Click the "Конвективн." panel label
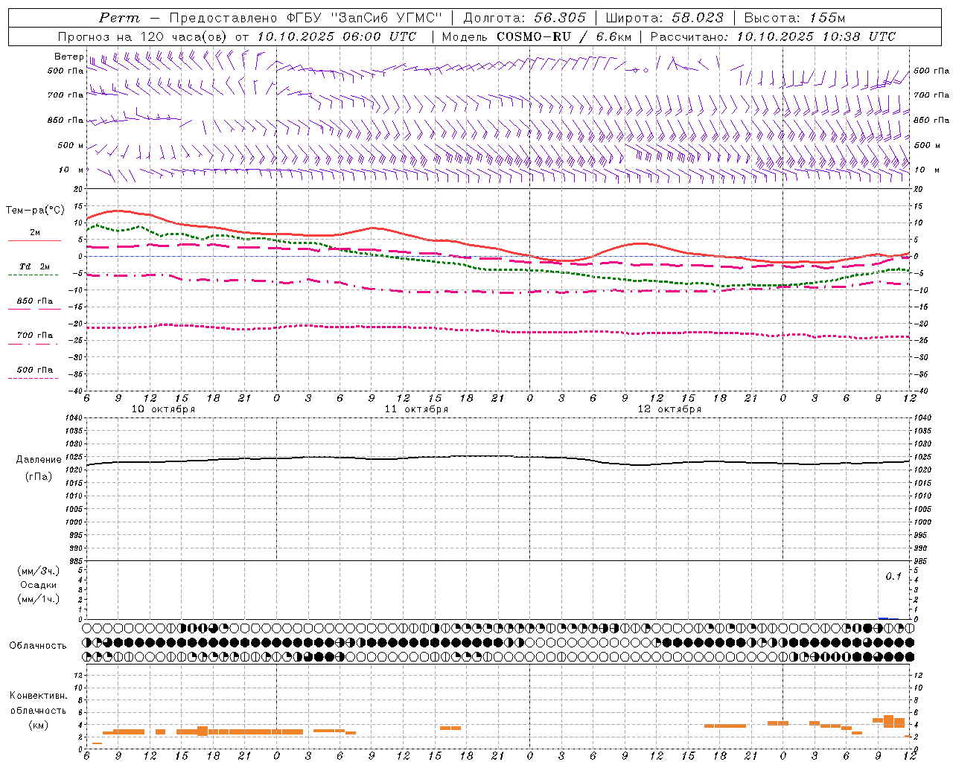Image resolution: width=953 pixels, height=762 pixels. (x=39, y=696)
